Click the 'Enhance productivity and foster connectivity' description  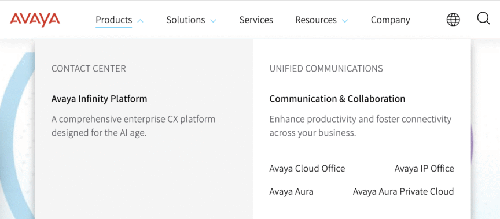coord(361,126)
